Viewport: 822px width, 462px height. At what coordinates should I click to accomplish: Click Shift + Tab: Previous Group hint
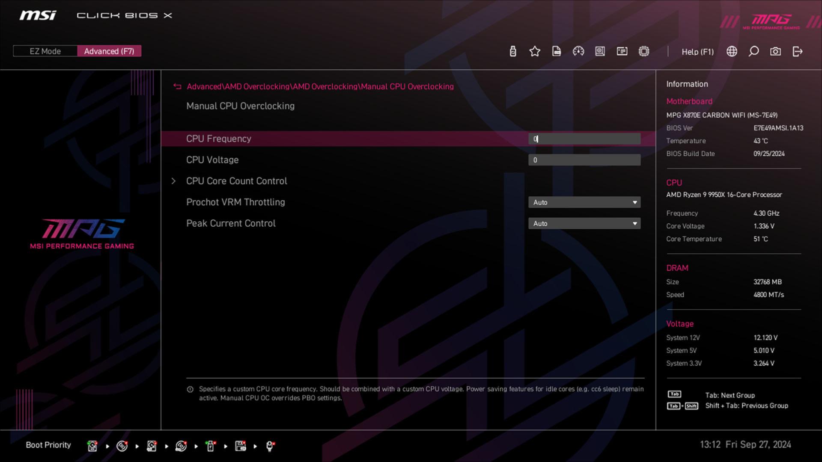[x=747, y=406]
